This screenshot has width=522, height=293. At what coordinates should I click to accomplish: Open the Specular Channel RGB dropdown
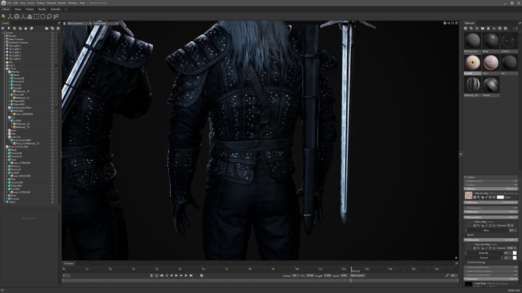512,248
